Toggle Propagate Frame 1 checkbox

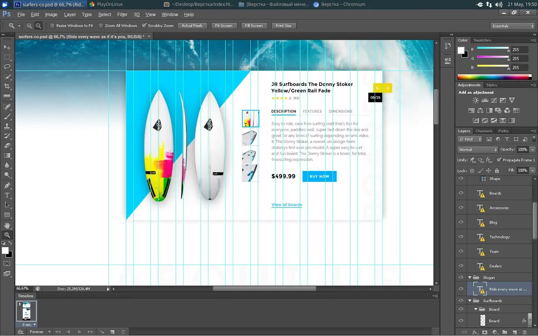(499, 160)
